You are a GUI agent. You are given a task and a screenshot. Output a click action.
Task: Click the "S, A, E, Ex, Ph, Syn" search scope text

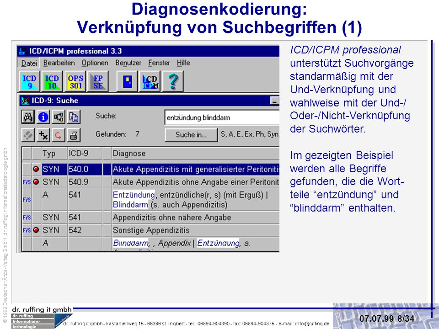[x=250, y=134]
